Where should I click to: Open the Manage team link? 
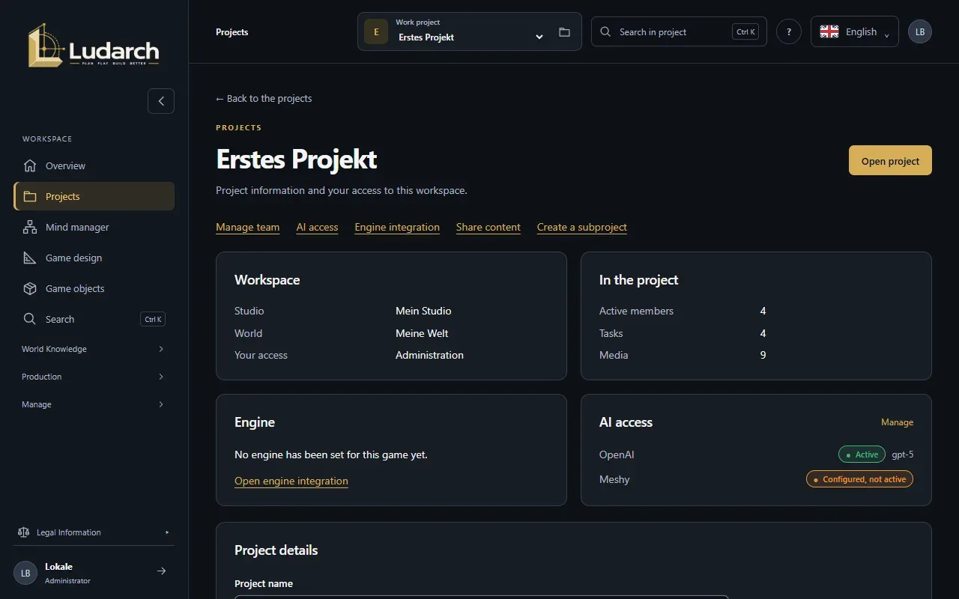247,227
